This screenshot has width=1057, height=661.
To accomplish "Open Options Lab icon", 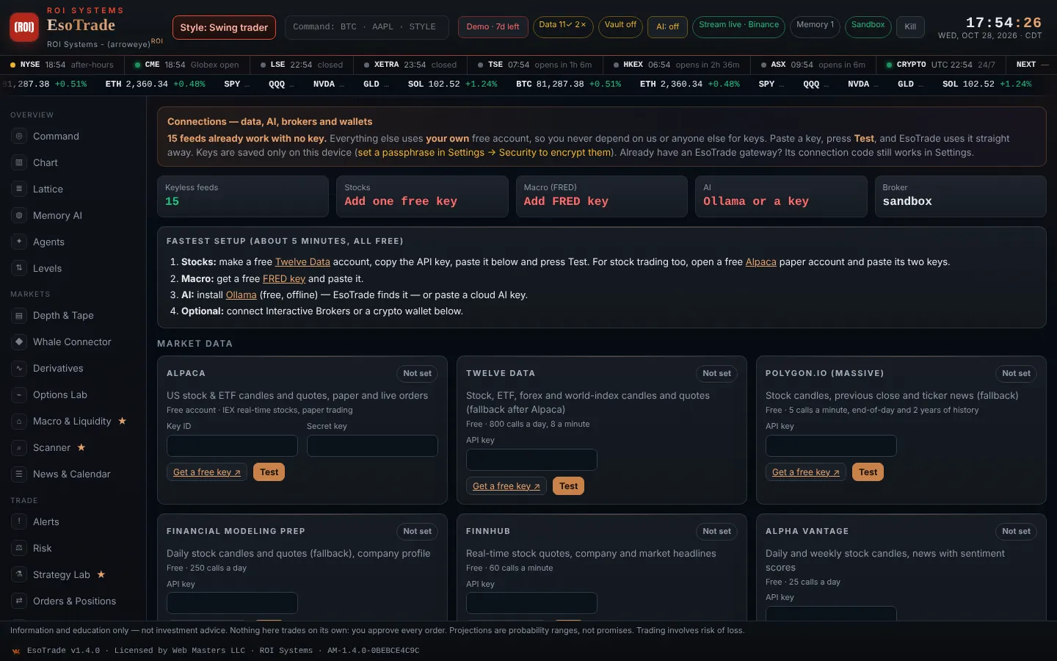I will point(19,394).
